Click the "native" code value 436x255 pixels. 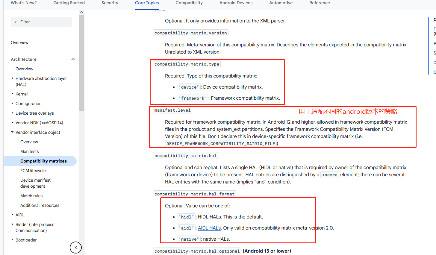[x=189, y=239]
